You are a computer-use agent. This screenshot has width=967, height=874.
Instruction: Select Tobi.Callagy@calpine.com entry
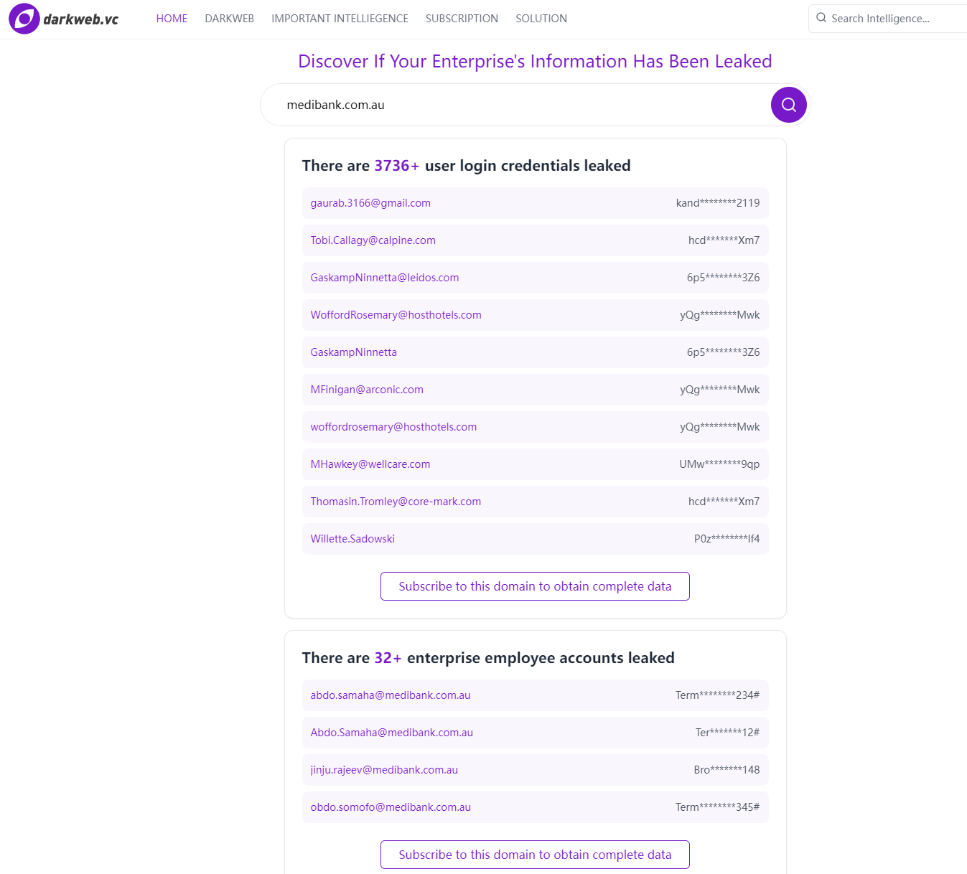535,240
